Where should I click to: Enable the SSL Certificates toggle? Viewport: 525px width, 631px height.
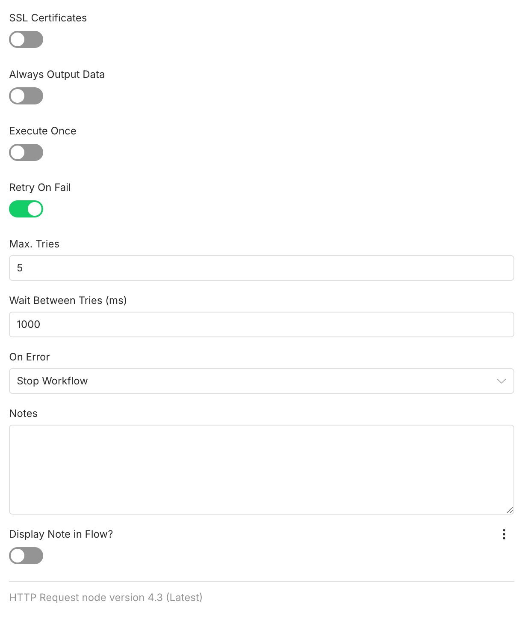click(26, 39)
